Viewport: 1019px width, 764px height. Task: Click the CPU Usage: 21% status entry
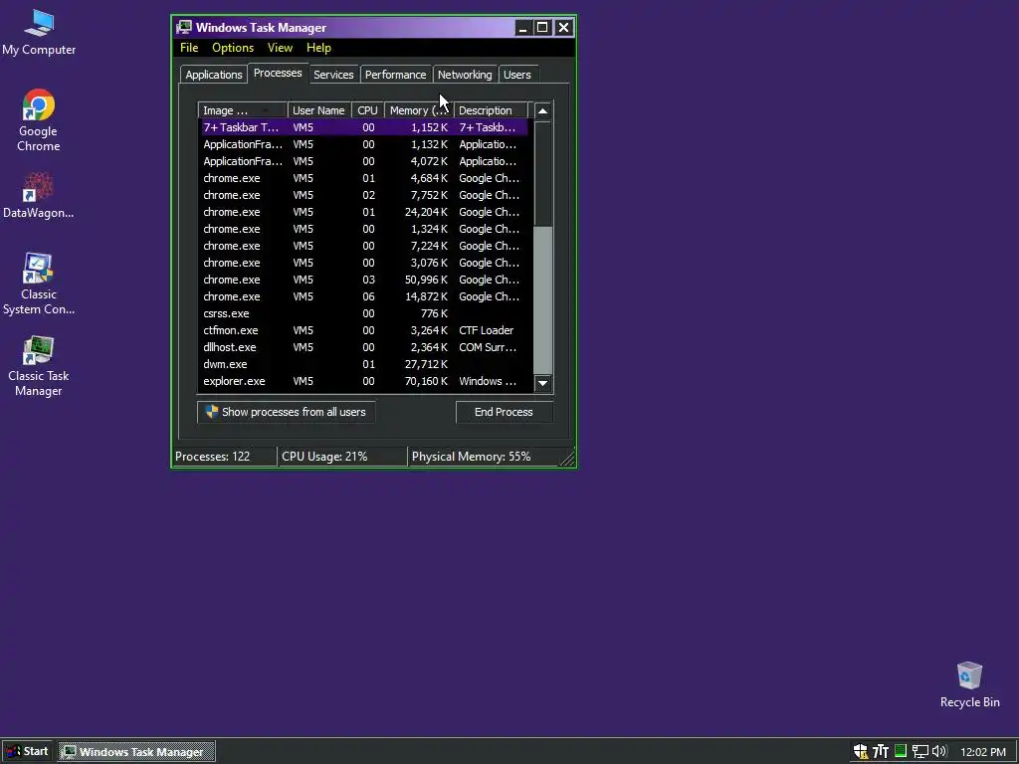click(x=342, y=457)
